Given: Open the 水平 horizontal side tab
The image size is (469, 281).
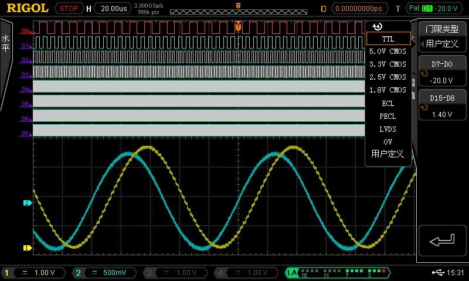Looking at the screenshot, I should tap(6, 44).
